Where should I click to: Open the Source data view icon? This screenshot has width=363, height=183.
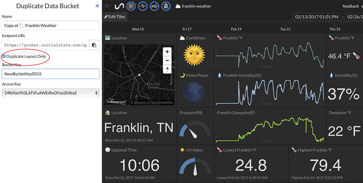[166, 6]
